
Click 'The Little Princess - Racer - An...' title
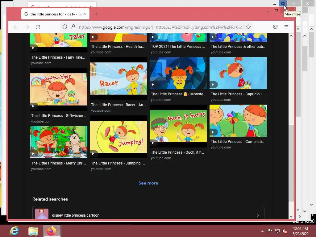[x=118, y=105]
